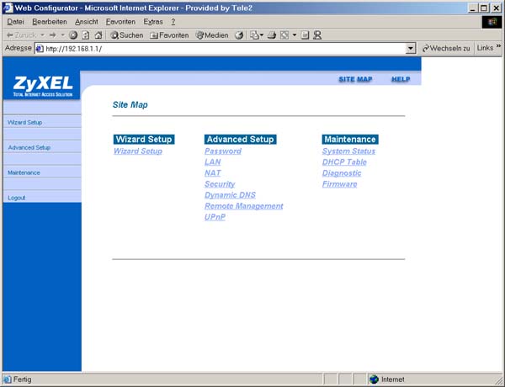Open the Ansicht menu
This screenshot has height=387, width=505.
(x=86, y=21)
